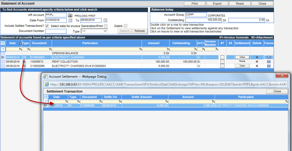Viewport: 292px width, 151px height.
Task: Click the Delink X icon for Rent Collection
Action: click(x=257, y=62)
